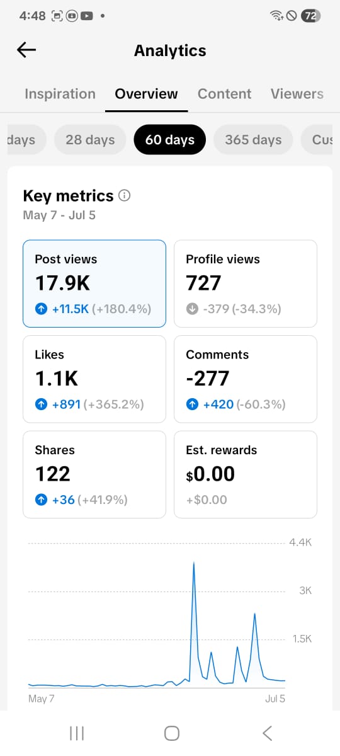The height and width of the screenshot is (756, 340).
Task: Switch to the Content tab
Action: click(x=224, y=94)
